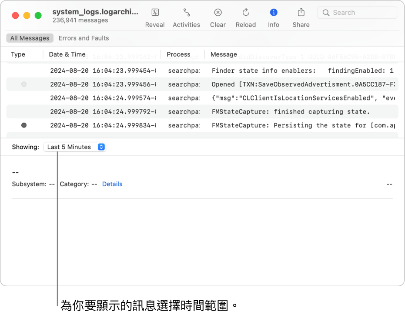Image resolution: width=405 pixels, height=315 pixels.
Task: Open the Last 5 Minutes dropdown
Action: (75, 147)
